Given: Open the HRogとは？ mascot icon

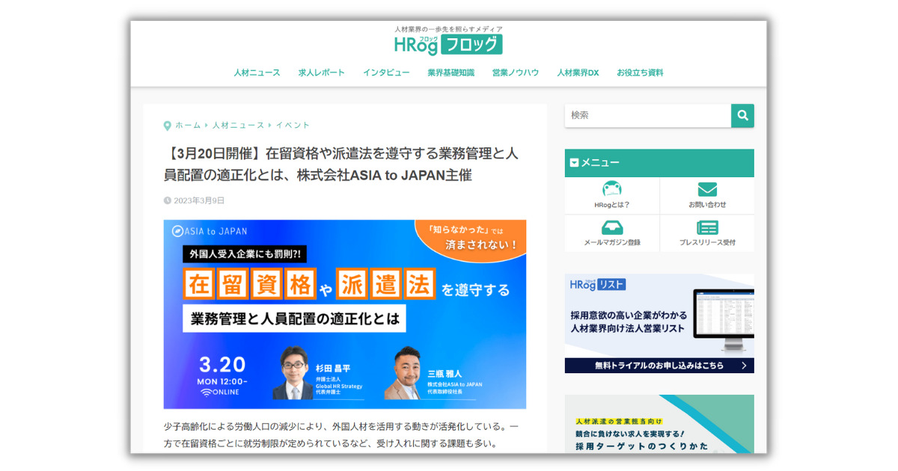Looking at the screenshot, I should click(612, 189).
